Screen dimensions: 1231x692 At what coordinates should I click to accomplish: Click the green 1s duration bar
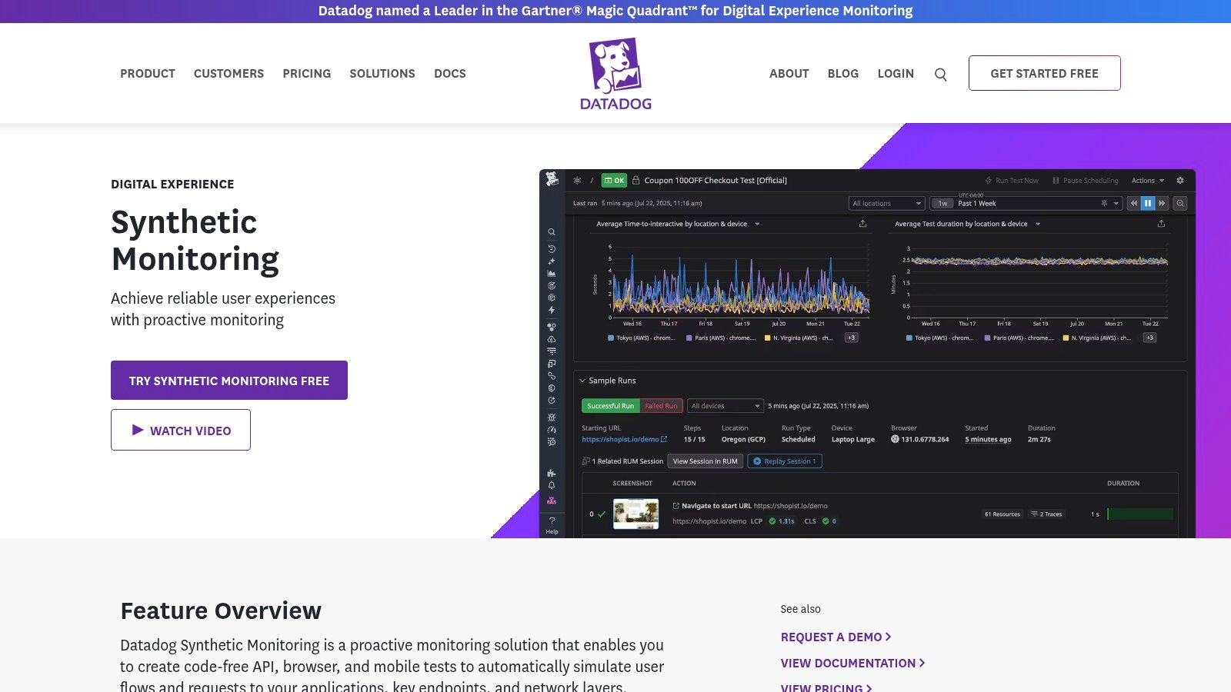coord(1139,514)
